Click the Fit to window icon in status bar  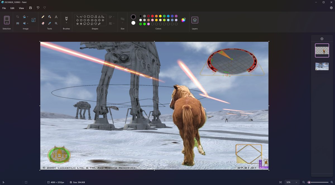pos(280,182)
